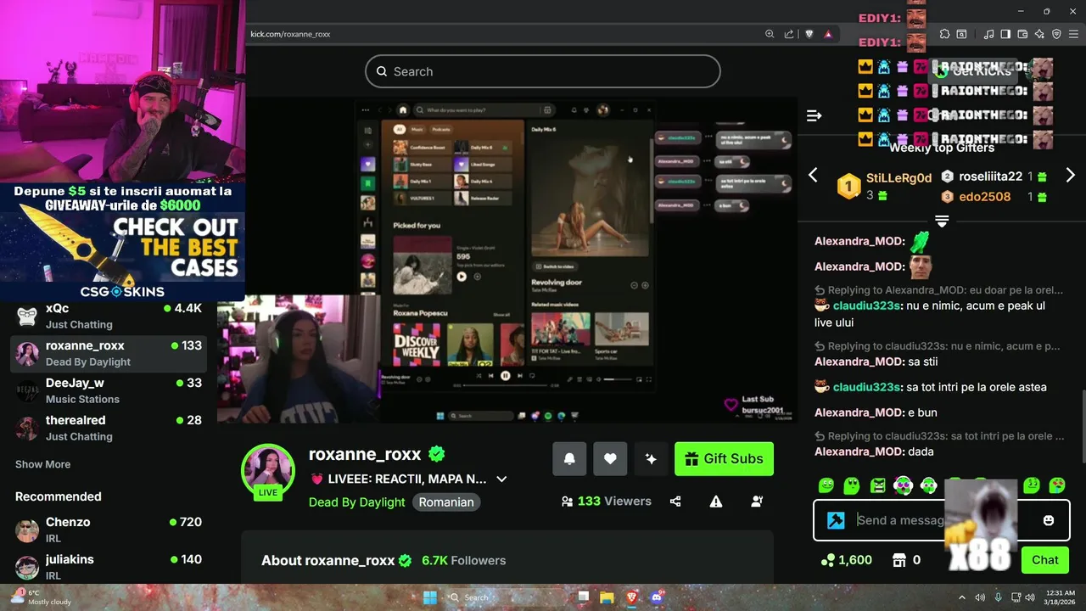Click the notification bell for roxanne_roxx
1086x611 pixels.
pos(569,458)
